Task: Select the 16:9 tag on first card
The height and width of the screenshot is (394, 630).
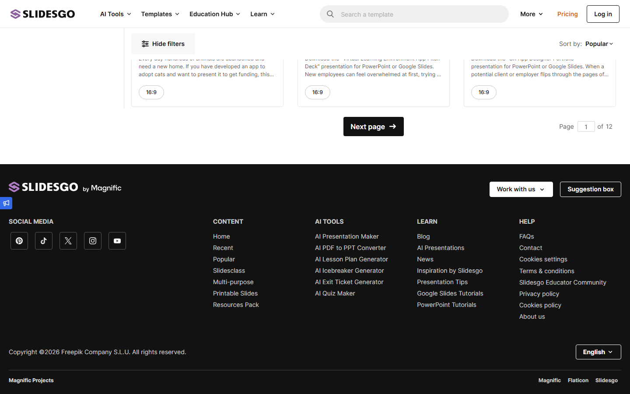Action: point(151,92)
